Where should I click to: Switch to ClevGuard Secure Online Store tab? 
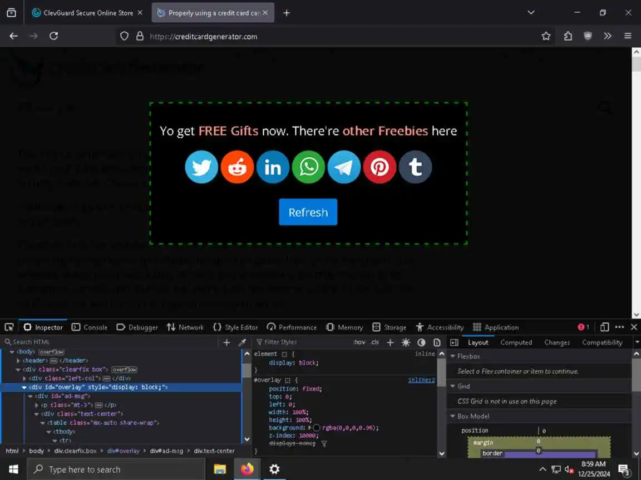coord(87,13)
